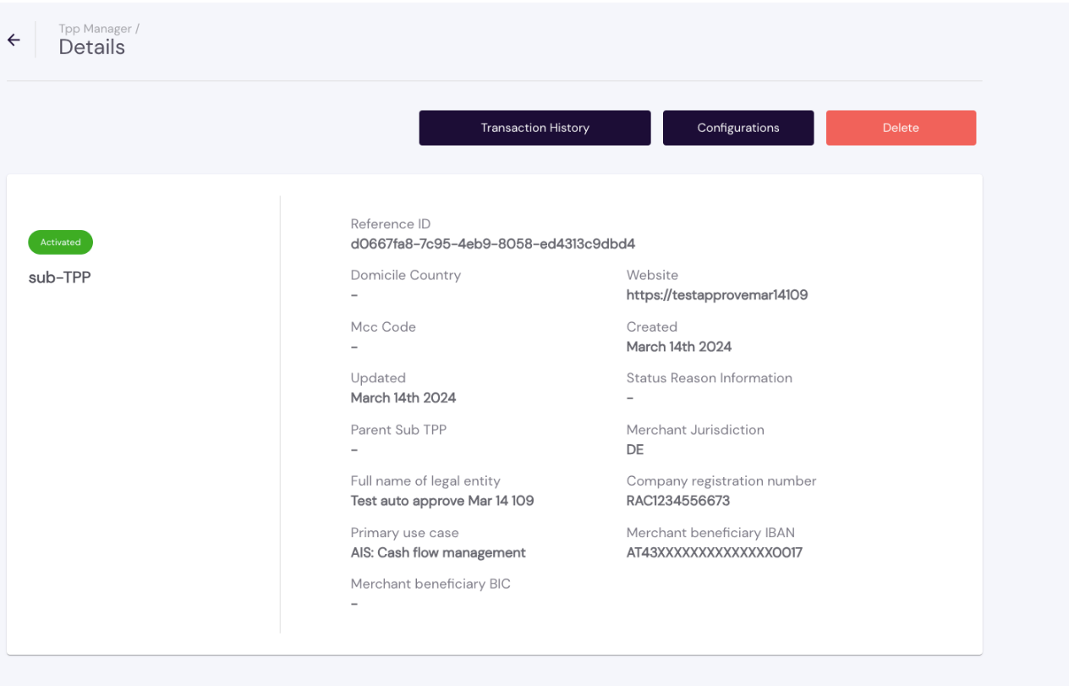Click the sub-TPP name label
This screenshot has height=686, width=1069.
59,277
